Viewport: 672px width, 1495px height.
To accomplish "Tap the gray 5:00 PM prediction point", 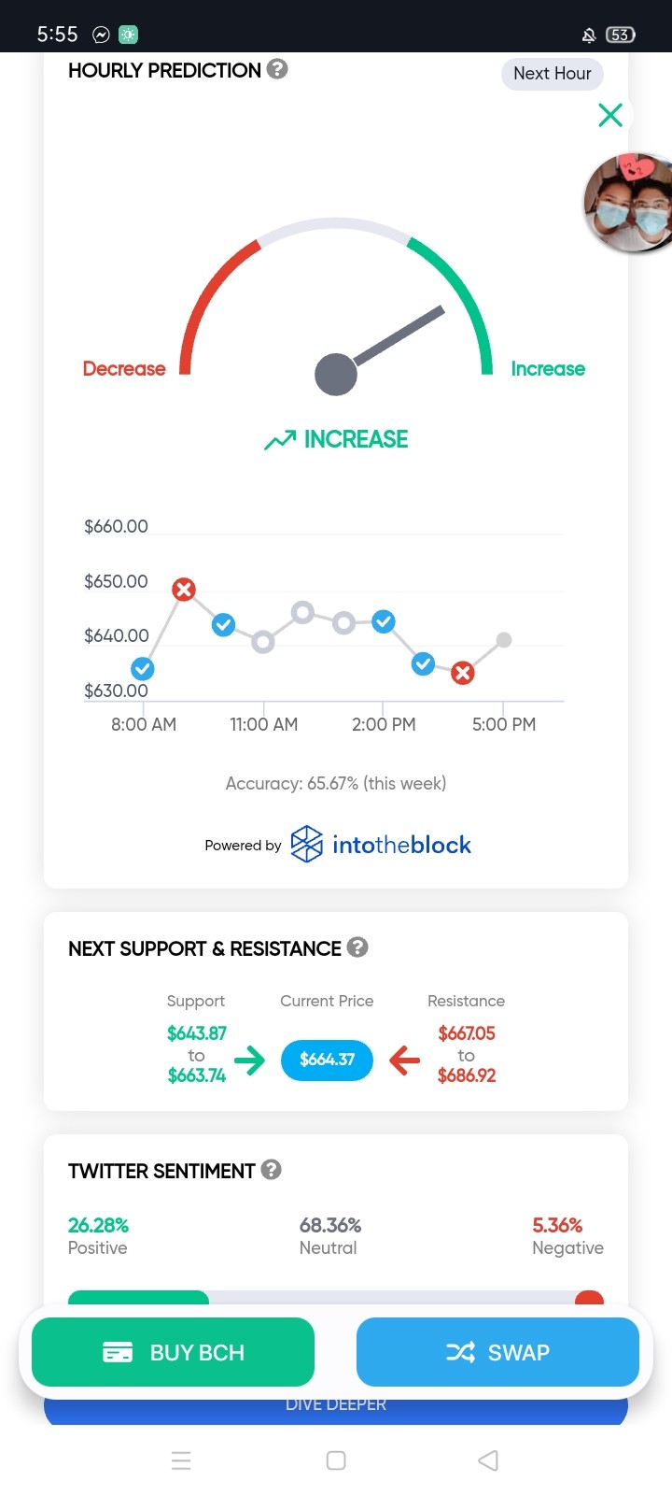I will pyautogui.click(x=504, y=640).
